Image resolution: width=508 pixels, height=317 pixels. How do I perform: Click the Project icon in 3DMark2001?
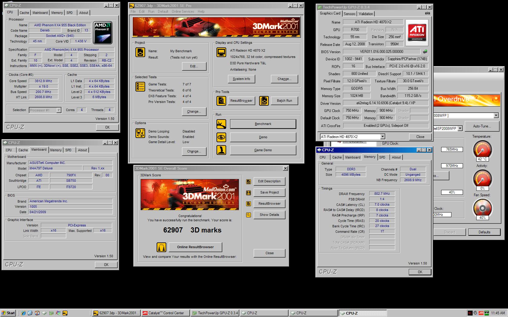(140, 52)
